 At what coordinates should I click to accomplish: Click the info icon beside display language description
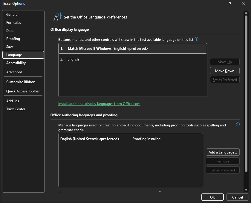point(197,39)
